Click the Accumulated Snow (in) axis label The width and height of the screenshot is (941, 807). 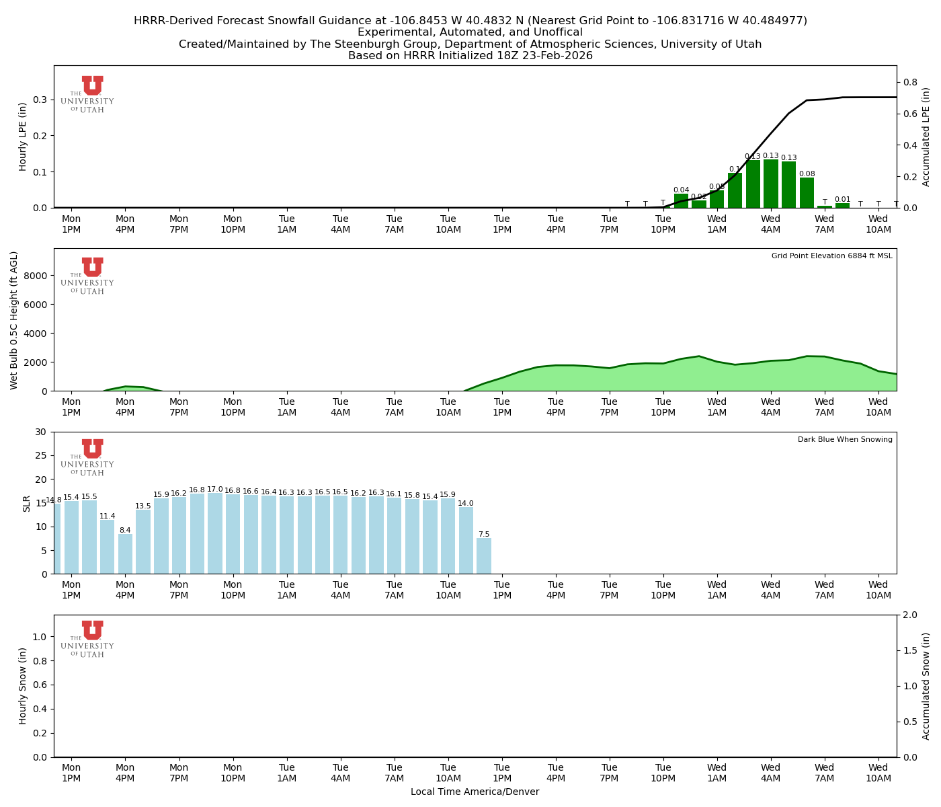pos(926,686)
